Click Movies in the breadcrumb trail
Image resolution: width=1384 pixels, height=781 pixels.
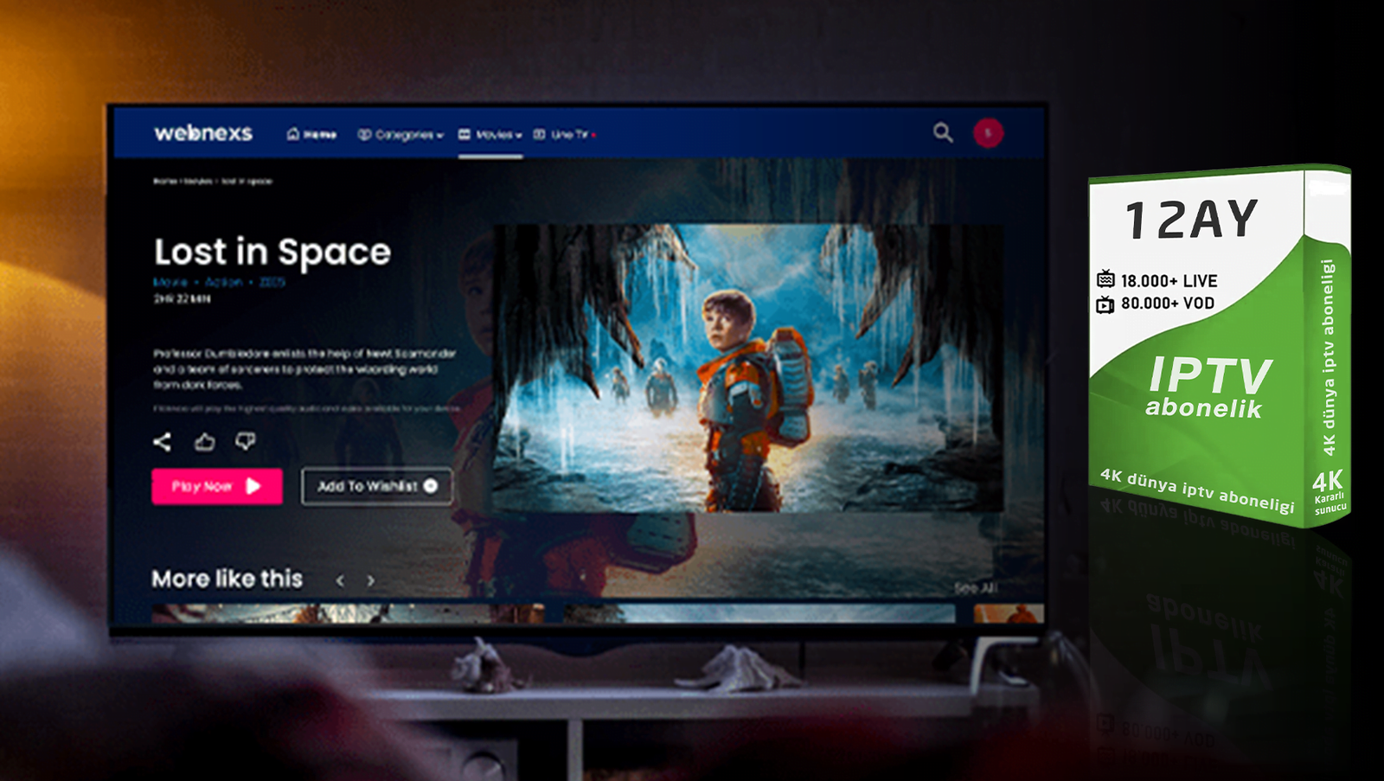point(198,182)
